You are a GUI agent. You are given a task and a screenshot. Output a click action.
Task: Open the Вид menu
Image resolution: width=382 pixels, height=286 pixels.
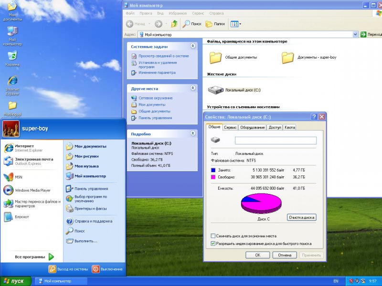pyautogui.click(x=160, y=13)
